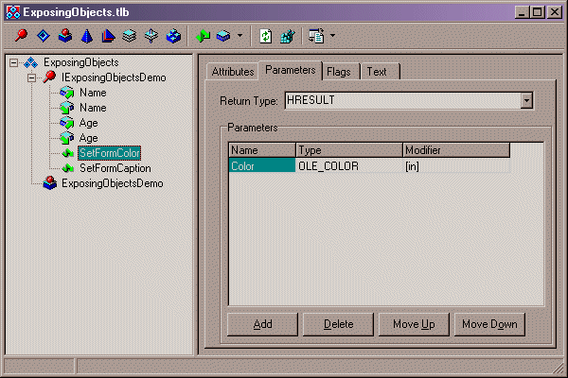
Task: Click the blue diamond Dispinterface toolbar icon
Action: [x=43, y=37]
